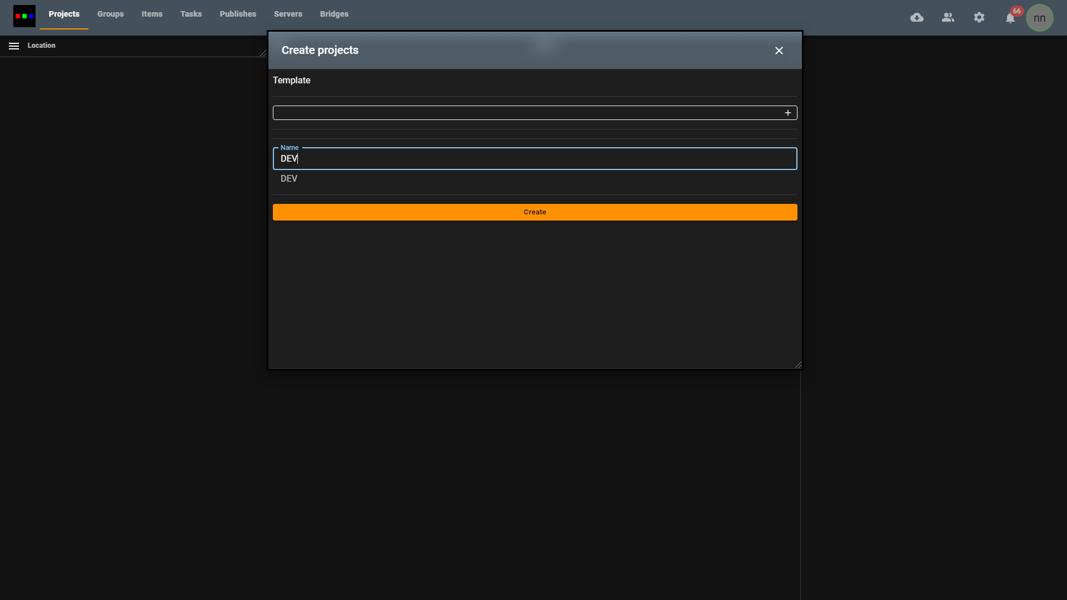Open the hamburger menu next to Location
The image size is (1067, 600).
pyautogui.click(x=14, y=46)
